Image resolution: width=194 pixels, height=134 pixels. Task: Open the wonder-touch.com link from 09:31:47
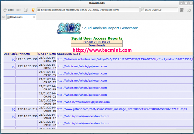[x=83, y=116]
